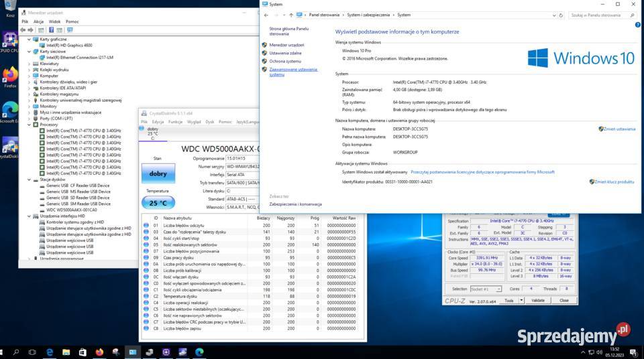
Task: Open Microsoft Store from taskbar
Action: click(83, 352)
